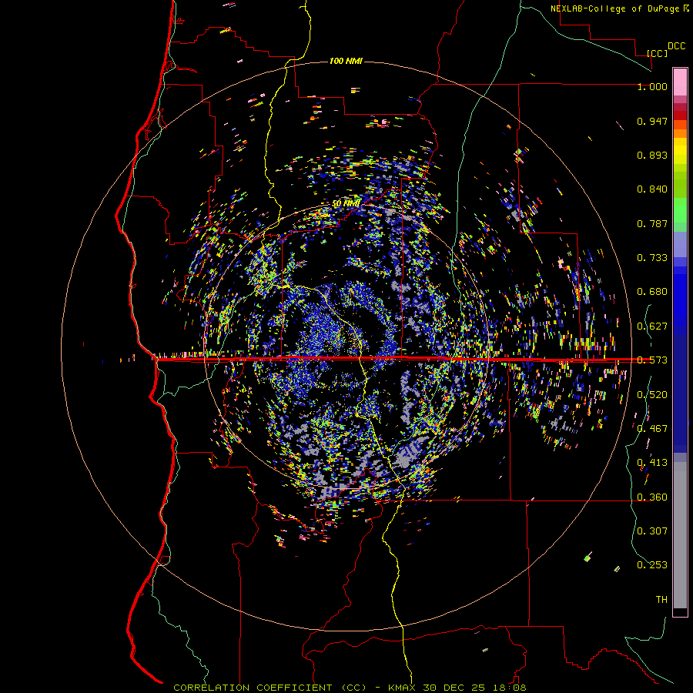Screen dimensions: 693x693
Task: Pick the large gray band on the color scale
Action: coord(680,535)
